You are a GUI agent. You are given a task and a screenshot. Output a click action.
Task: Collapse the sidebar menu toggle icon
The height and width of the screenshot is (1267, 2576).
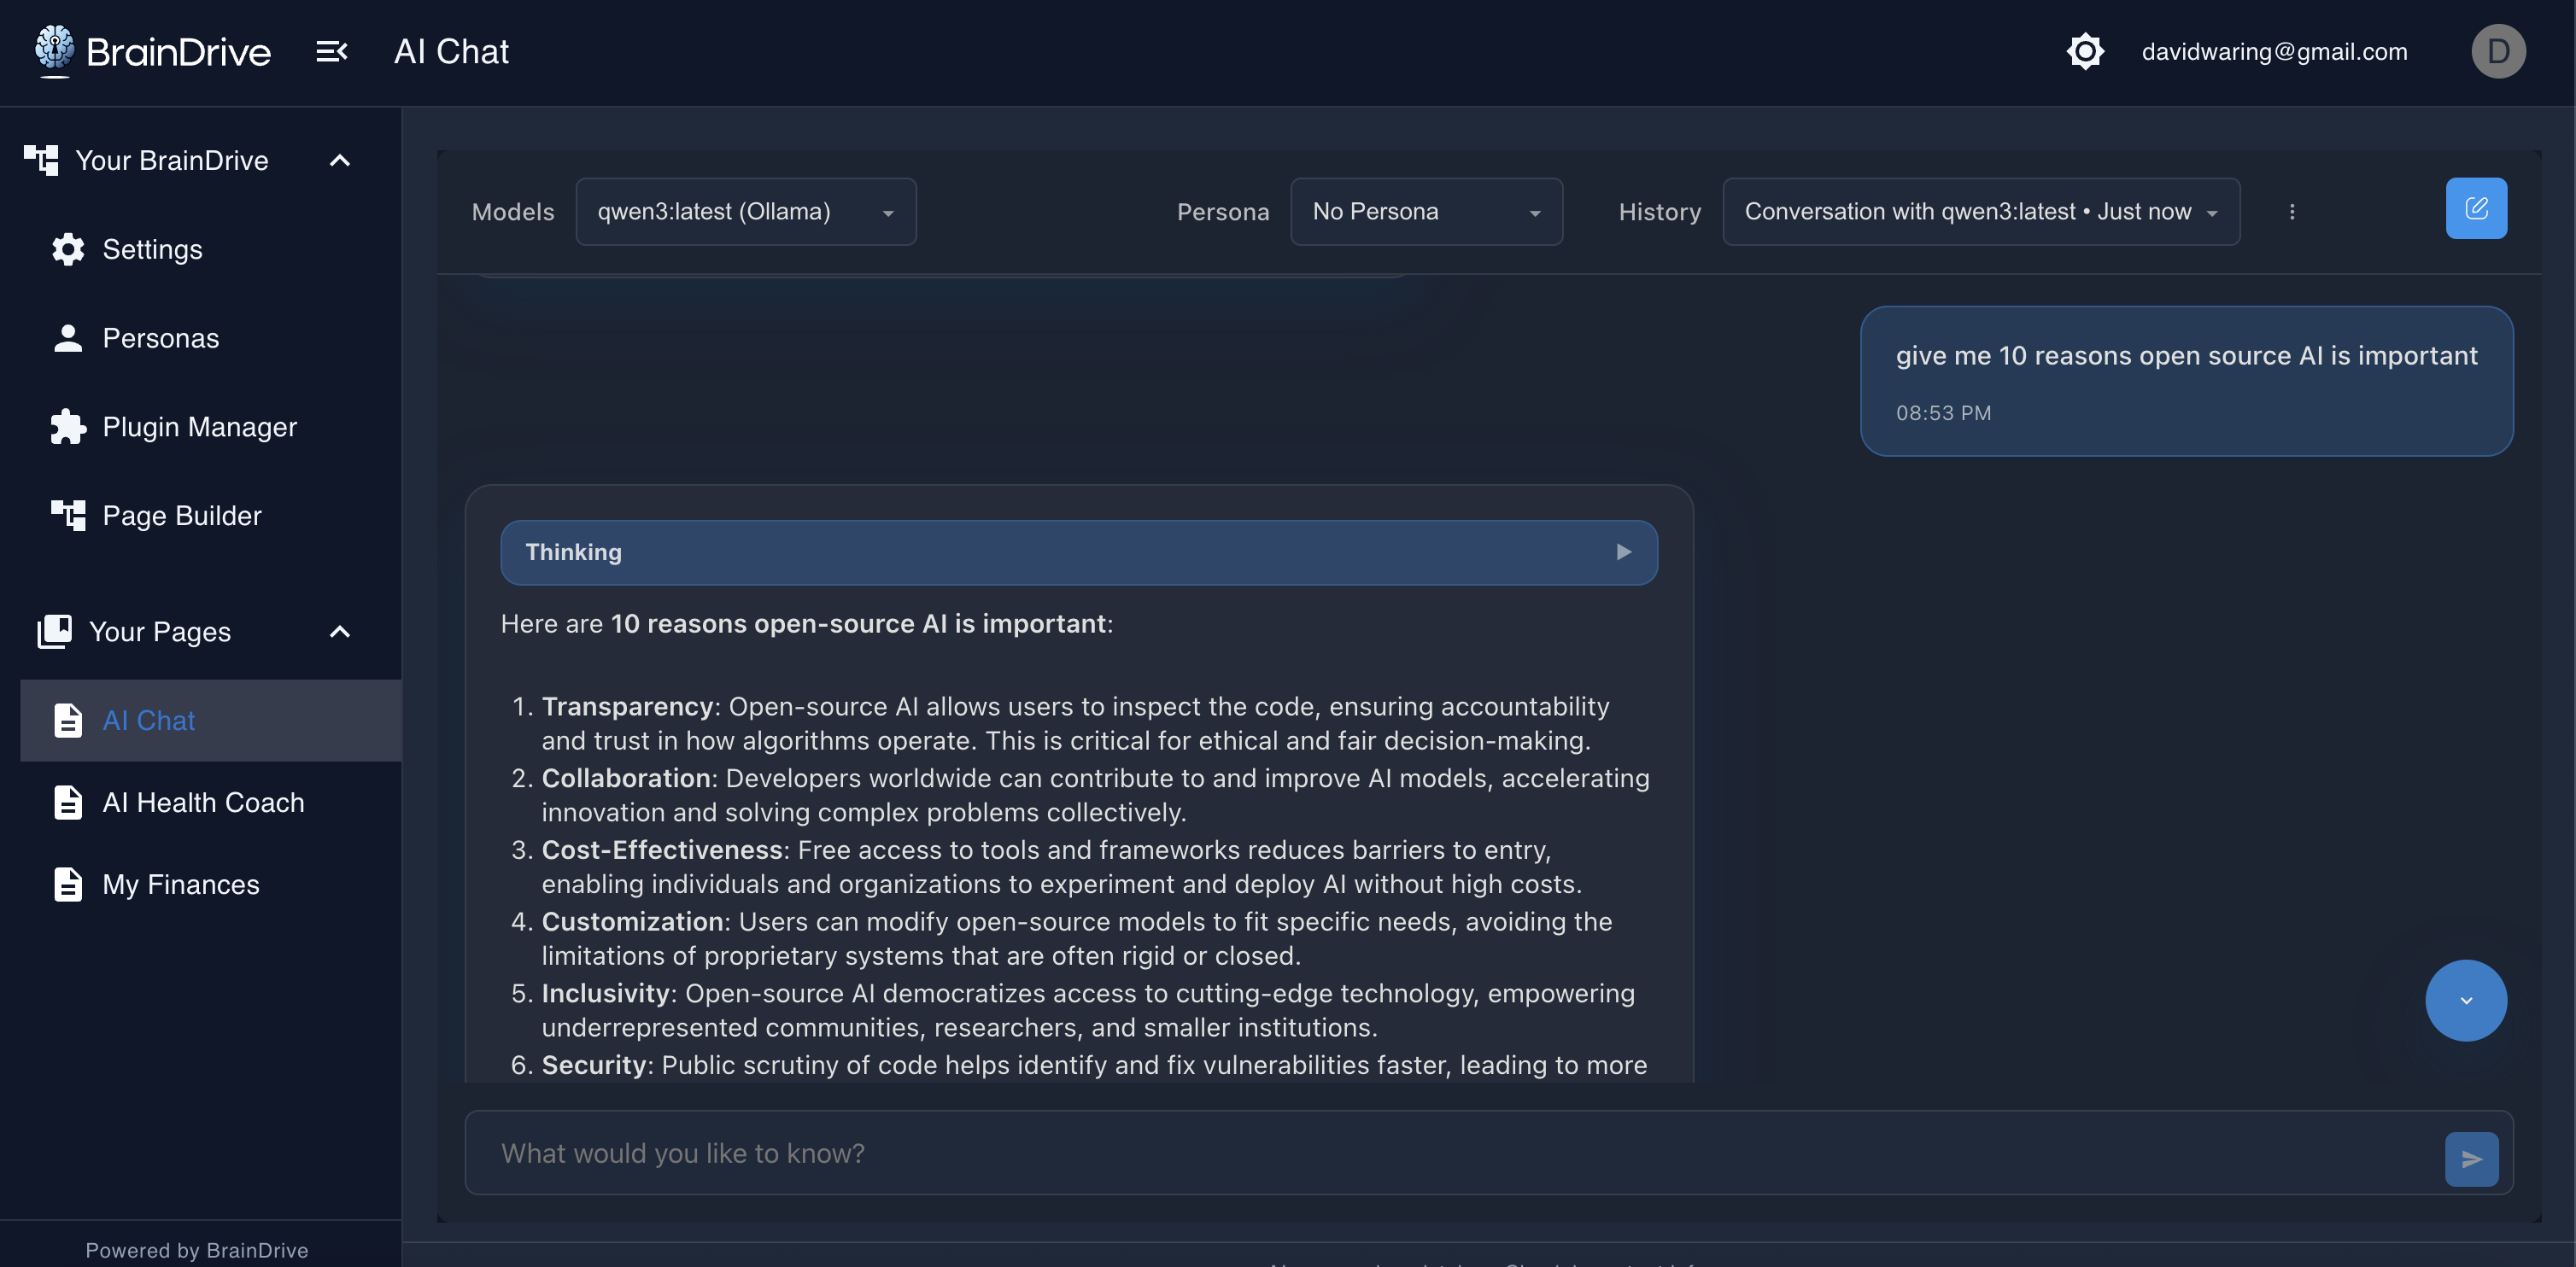[331, 51]
